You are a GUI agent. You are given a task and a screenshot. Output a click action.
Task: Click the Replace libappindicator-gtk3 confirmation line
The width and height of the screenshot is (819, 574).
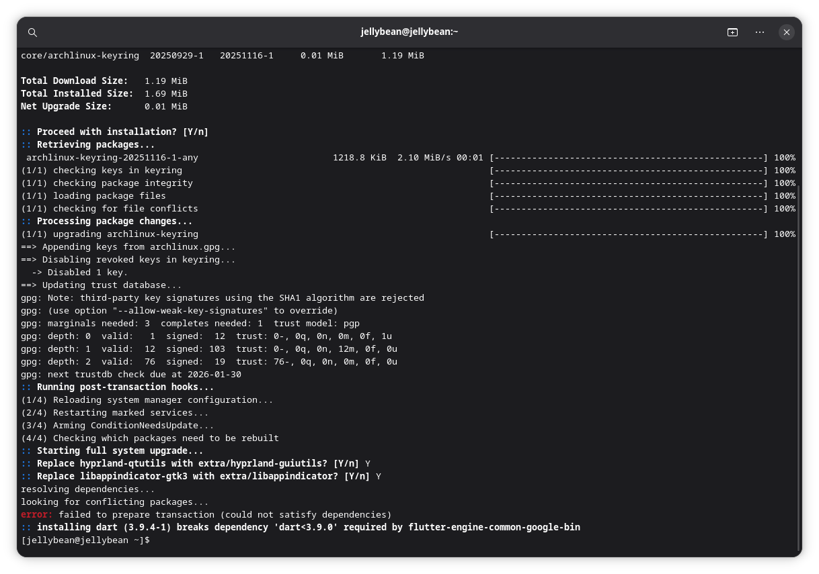click(195, 476)
